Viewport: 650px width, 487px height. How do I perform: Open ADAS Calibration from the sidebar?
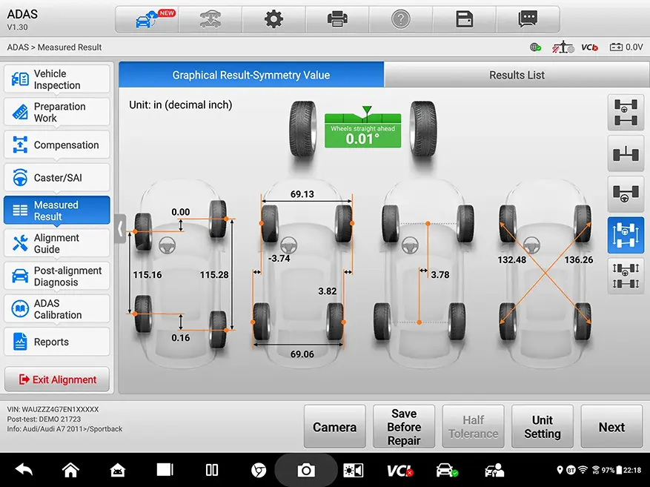[57, 309]
